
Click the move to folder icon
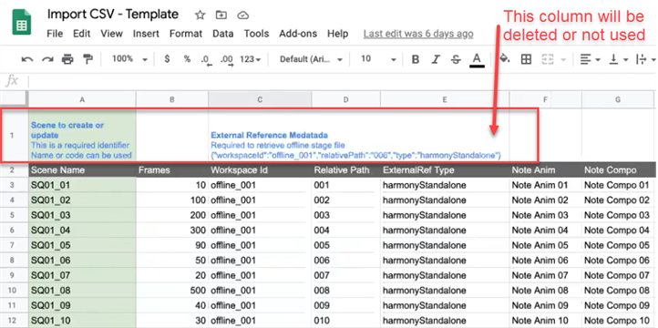(x=221, y=15)
